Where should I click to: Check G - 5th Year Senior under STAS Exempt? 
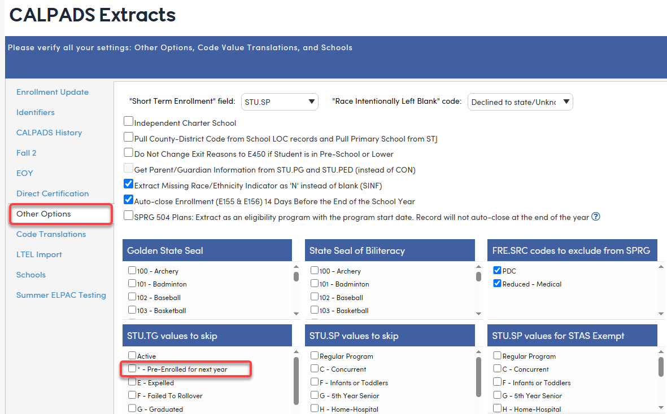497,395
